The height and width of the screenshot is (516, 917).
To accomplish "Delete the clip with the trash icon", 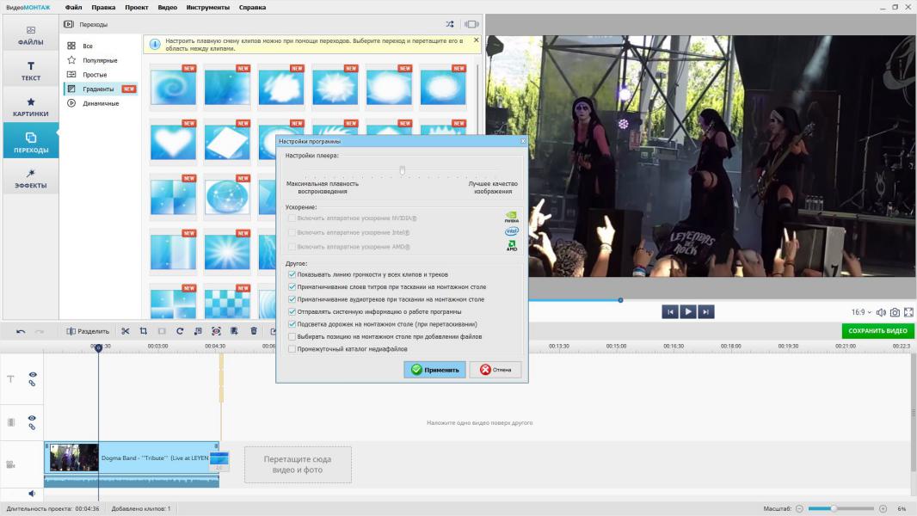I will 254,331.
